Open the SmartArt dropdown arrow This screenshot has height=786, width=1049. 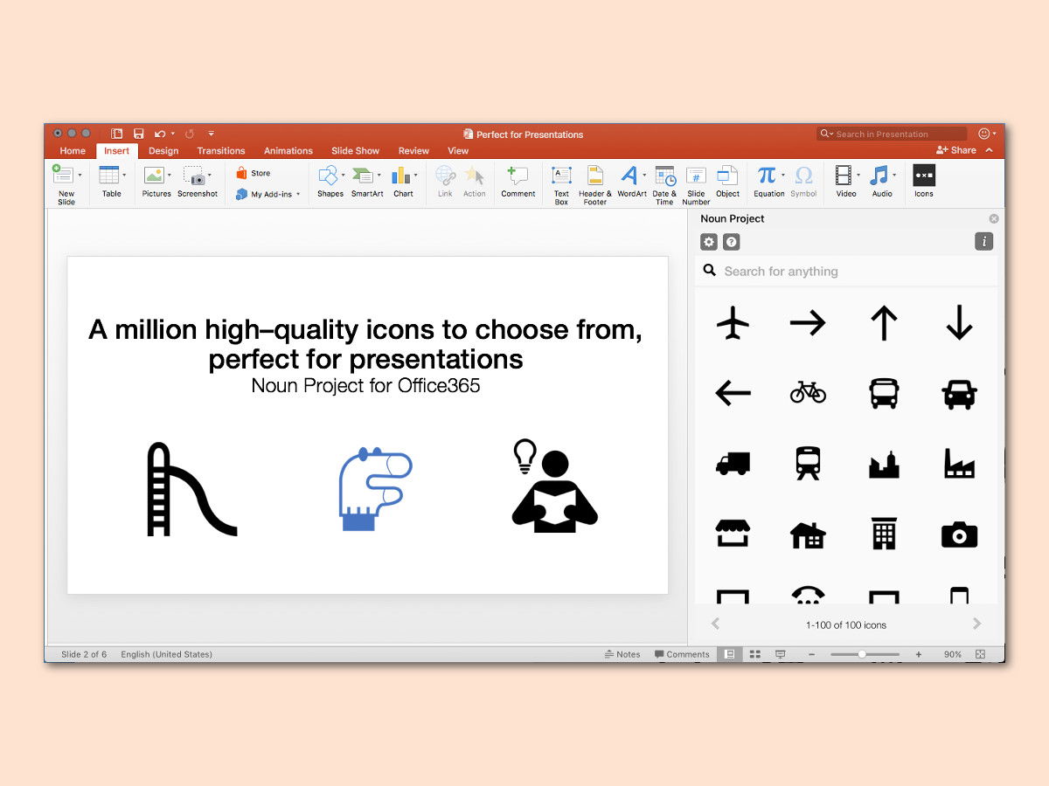click(379, 175)
